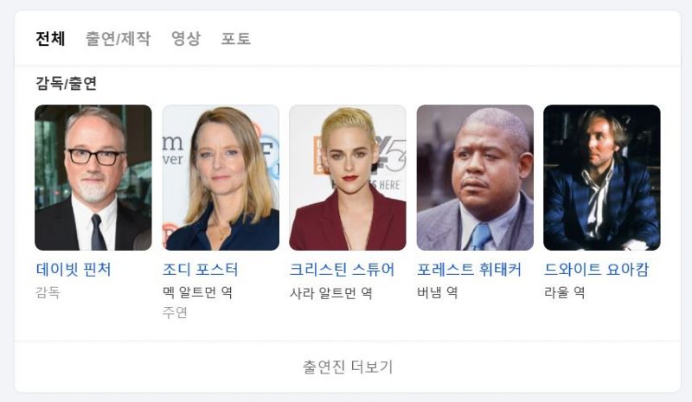Open the photo above the 데이빗 핀처 caption
Image resolution: width=692 pixels, height=402 pixels.
coord(93,177)
